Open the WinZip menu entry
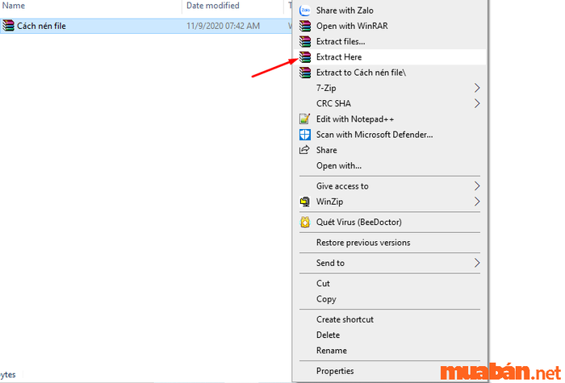565x383 pixels. click(x=390, y=202)
